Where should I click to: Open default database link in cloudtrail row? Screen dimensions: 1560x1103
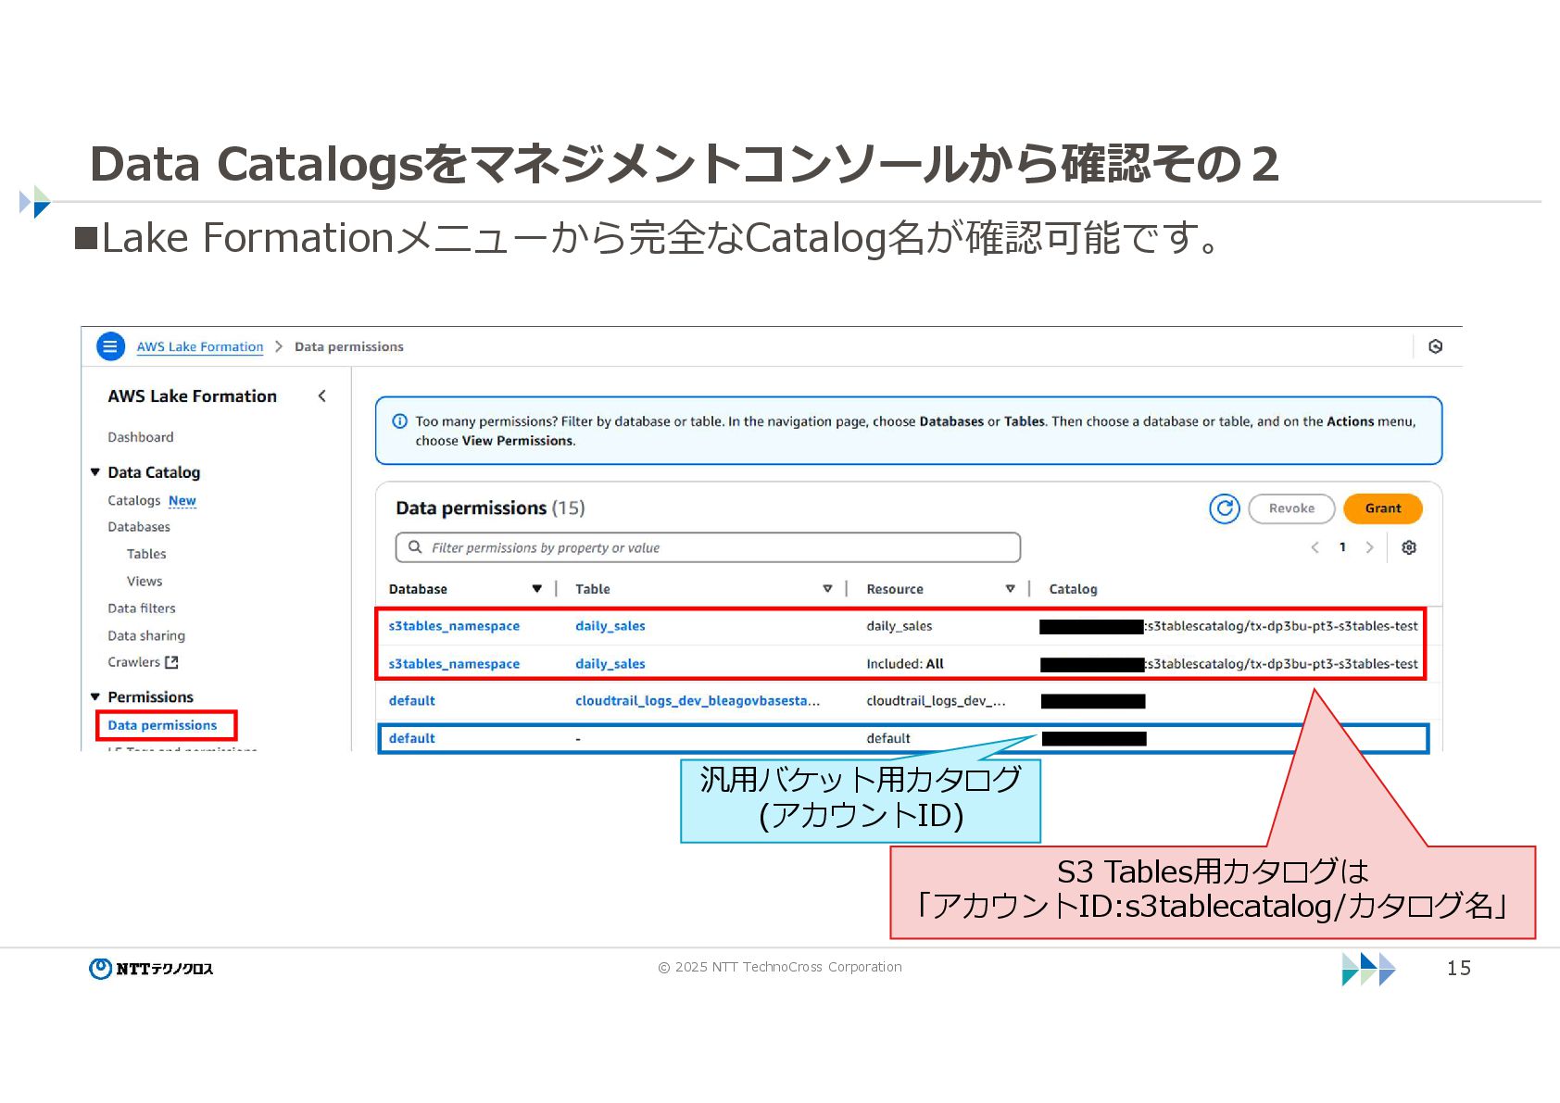(411, 701)
